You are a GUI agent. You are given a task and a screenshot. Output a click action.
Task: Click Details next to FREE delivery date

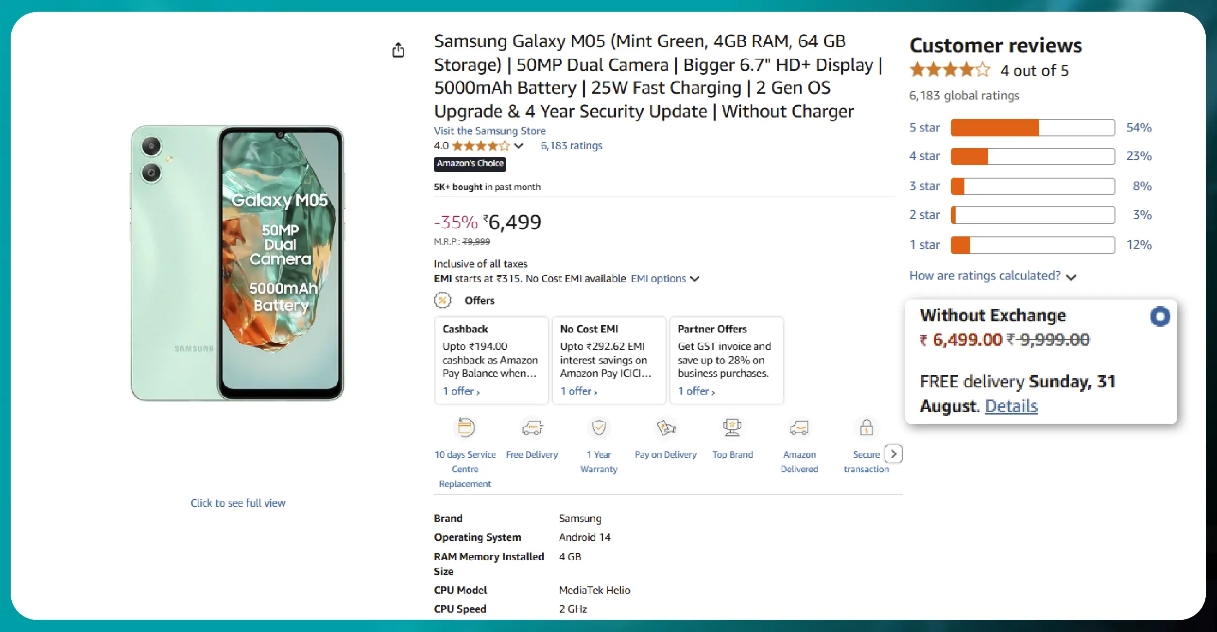[1011, 406]
